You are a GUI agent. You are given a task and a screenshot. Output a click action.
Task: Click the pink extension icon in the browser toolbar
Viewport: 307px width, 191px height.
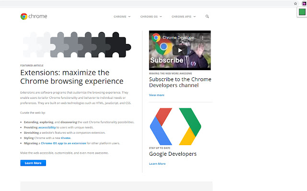click(304, 3)
